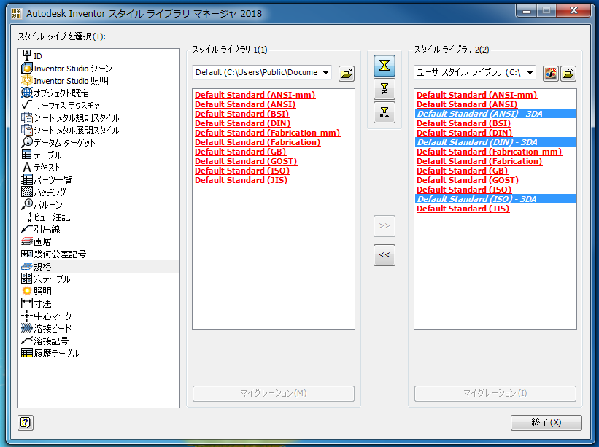Select Default Standard (ANSI) in library 1
This screenshot has height=447, width=599.
pos(245,104)
